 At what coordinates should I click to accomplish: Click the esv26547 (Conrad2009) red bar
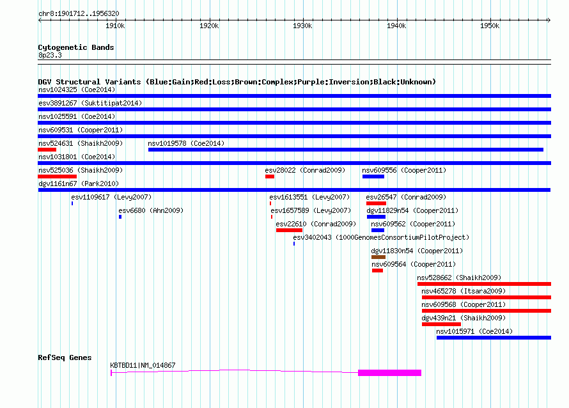377,203
